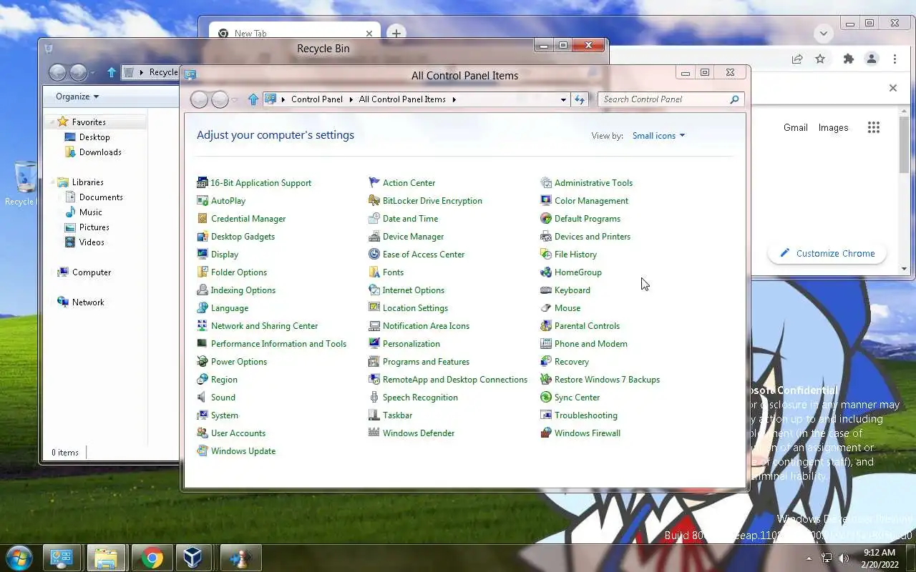Refresh the Control Panel address bar
Screen dimensions: 916x572
click(580, 100)
